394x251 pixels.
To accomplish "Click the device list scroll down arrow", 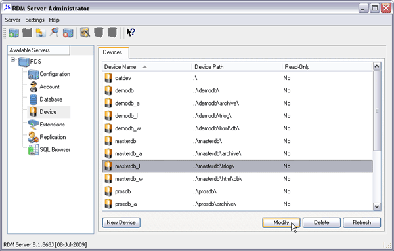I will [377, 207].
